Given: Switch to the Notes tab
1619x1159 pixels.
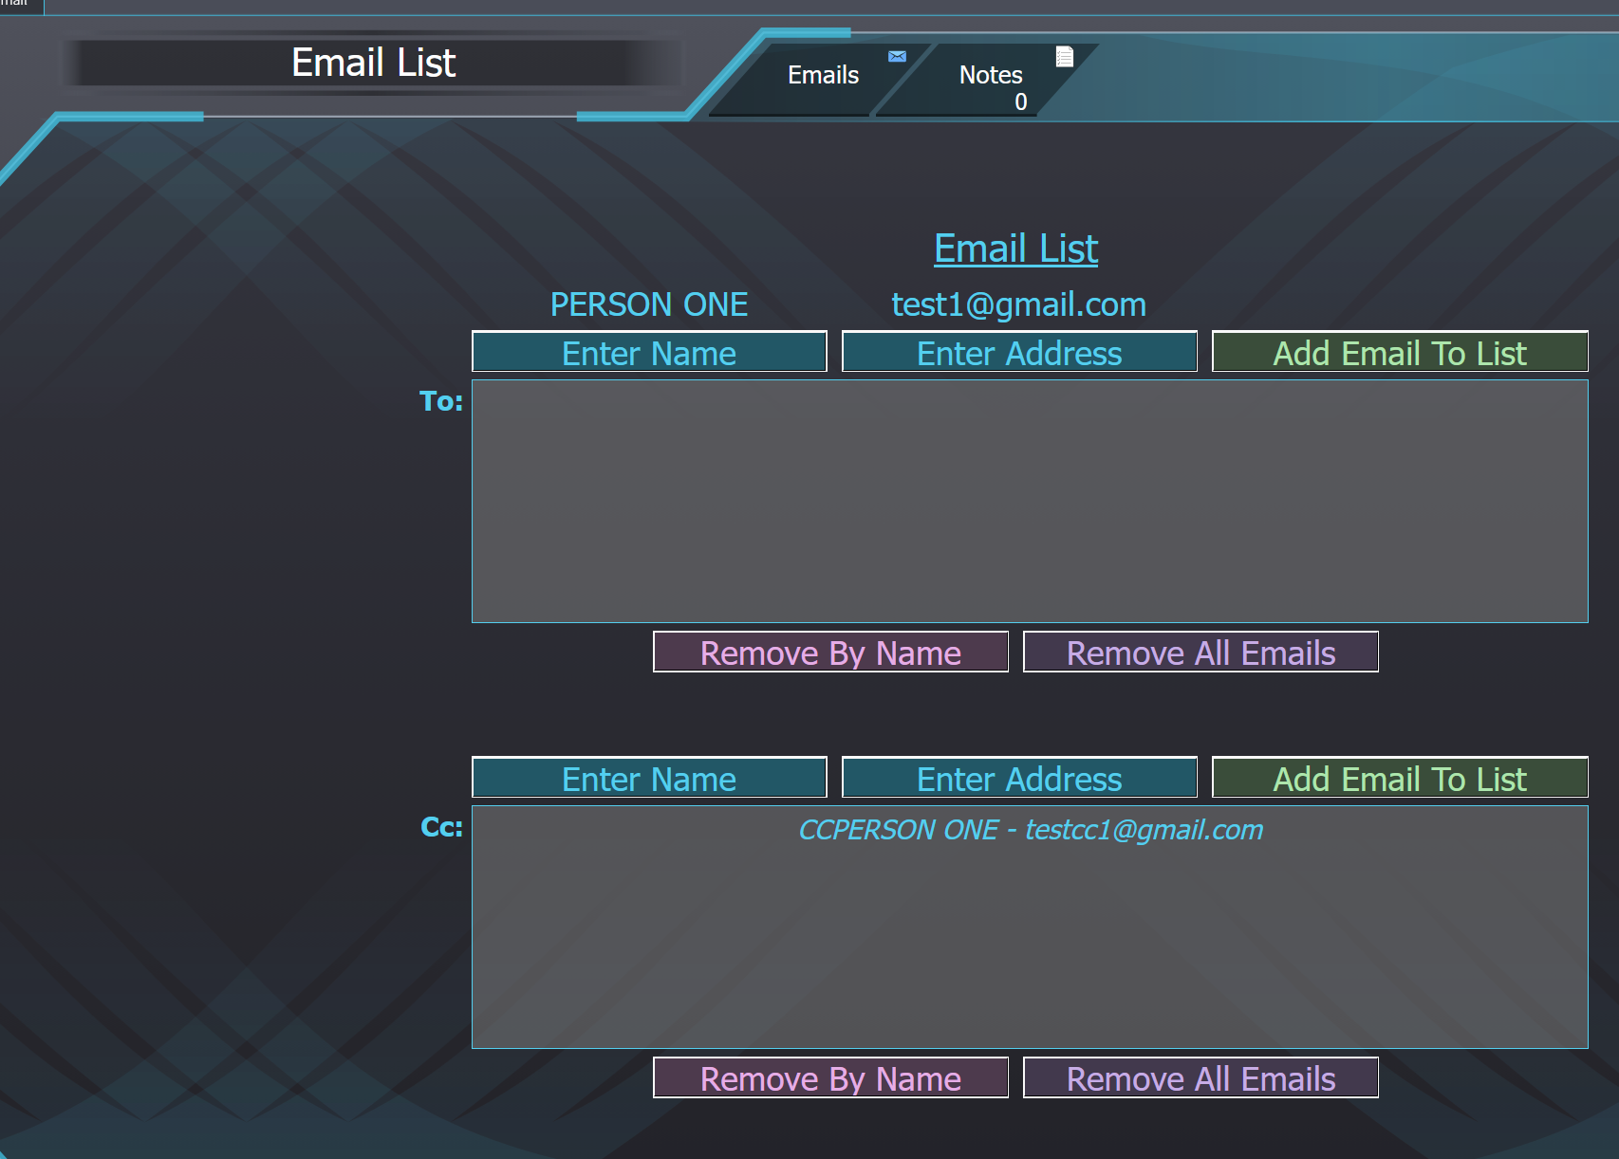Looking at the screenshot, I should click(990, 76).
